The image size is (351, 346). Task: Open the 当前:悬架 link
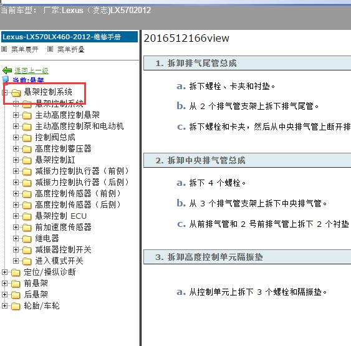[x=28, y=80]
